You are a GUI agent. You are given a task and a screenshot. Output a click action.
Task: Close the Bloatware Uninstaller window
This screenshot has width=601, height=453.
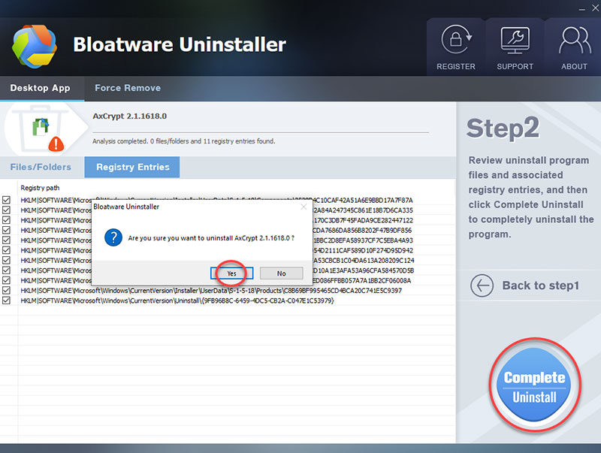(595, 8)
